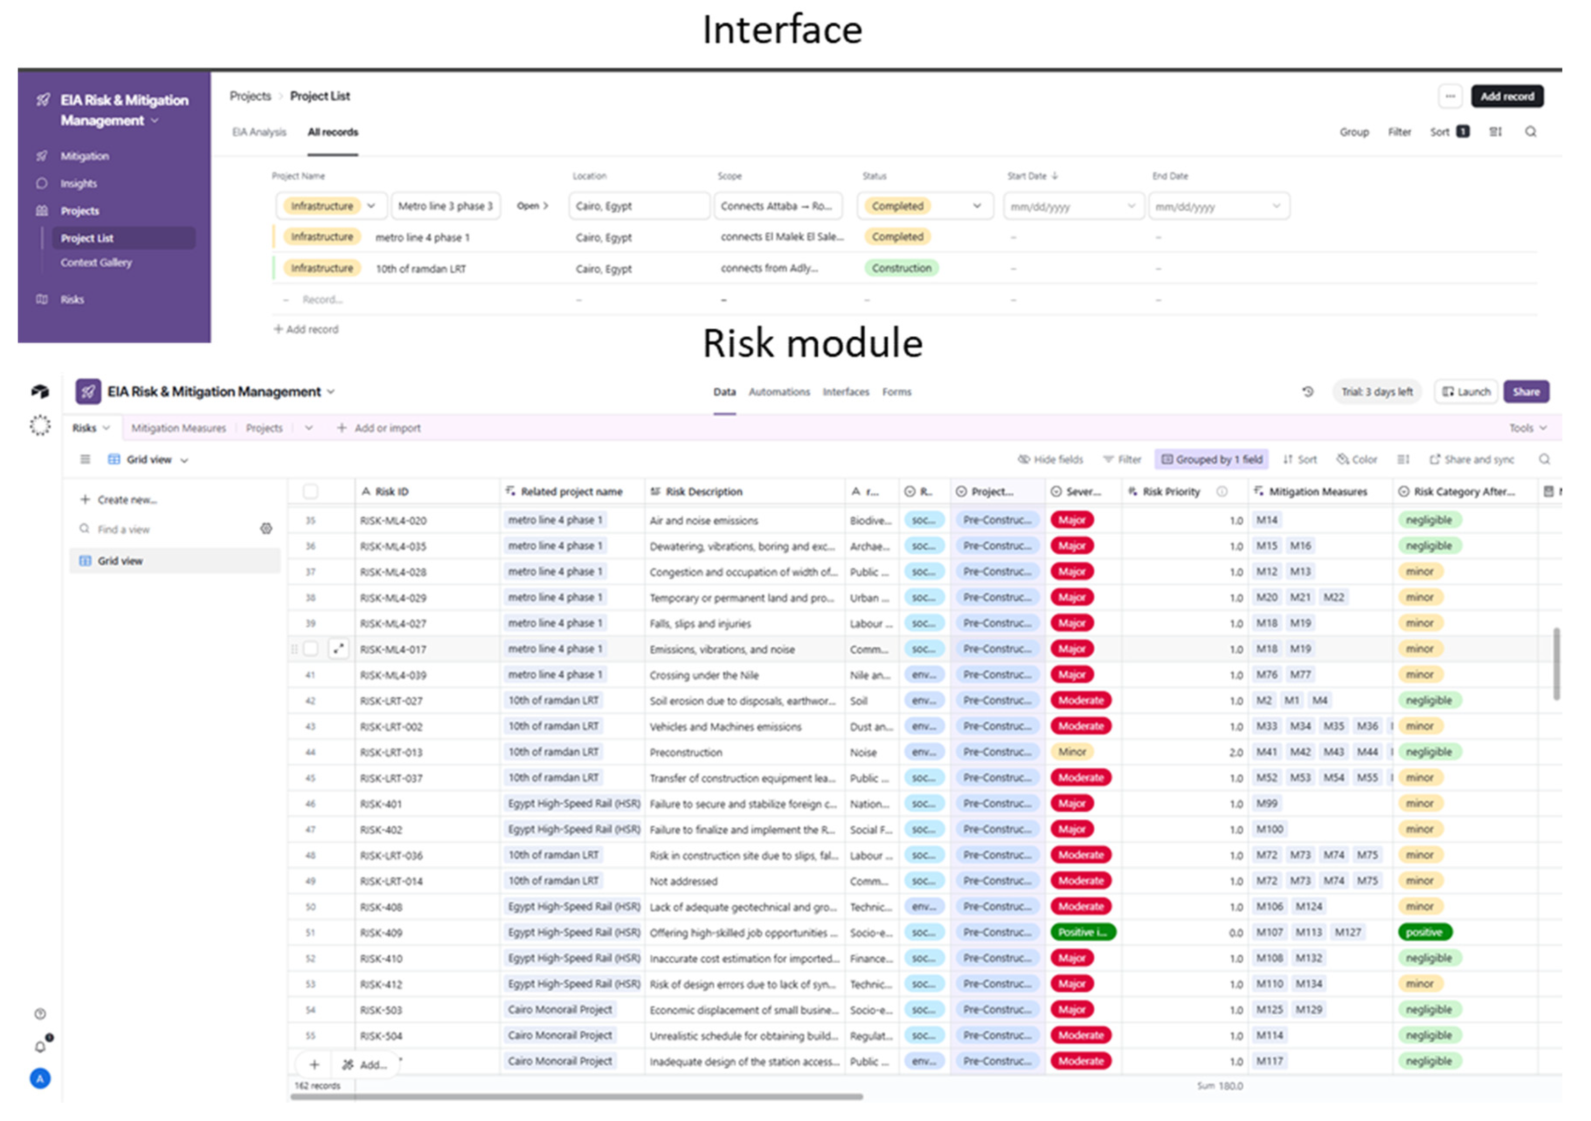Screen dimensions: 1591x1121
Task: Open base history clock icon
Action: (x=1308, y=391)
